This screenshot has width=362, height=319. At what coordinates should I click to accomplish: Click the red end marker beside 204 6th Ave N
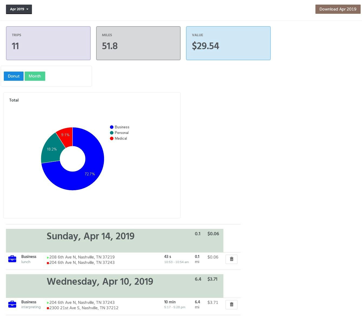tap(48, 262)
